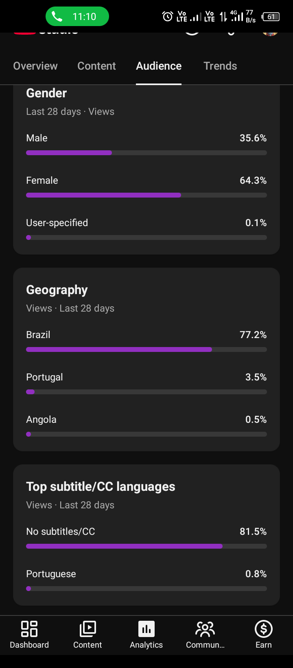
Task: Tap the No subtitles/CC row
Action: point(146,537)
